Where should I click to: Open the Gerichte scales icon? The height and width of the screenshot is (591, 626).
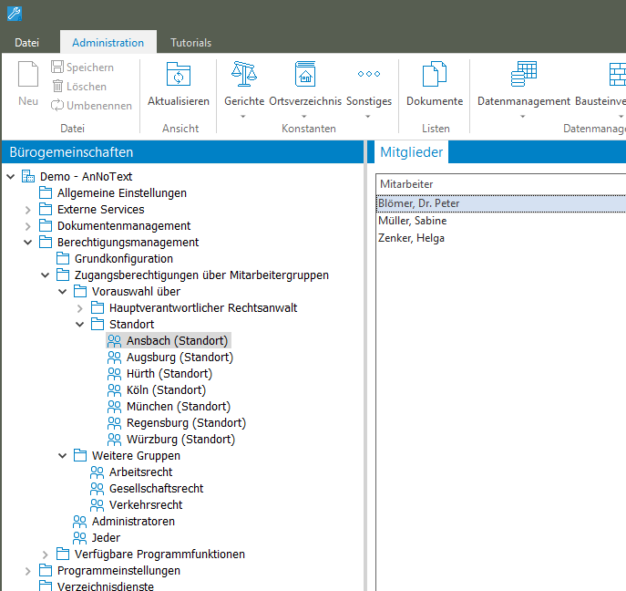point(244,76)
